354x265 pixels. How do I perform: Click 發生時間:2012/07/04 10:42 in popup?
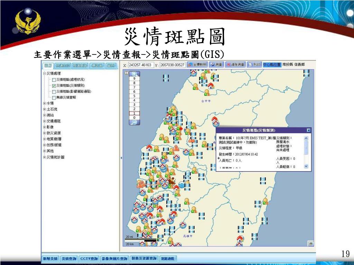238,154
